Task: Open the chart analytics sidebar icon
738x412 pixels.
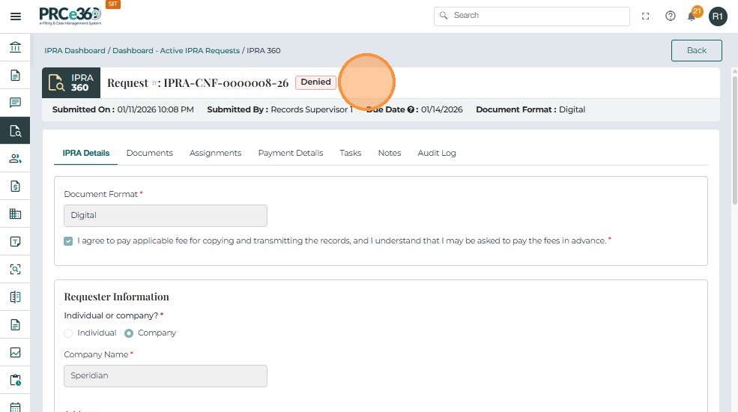Action: tap(15, 353)
